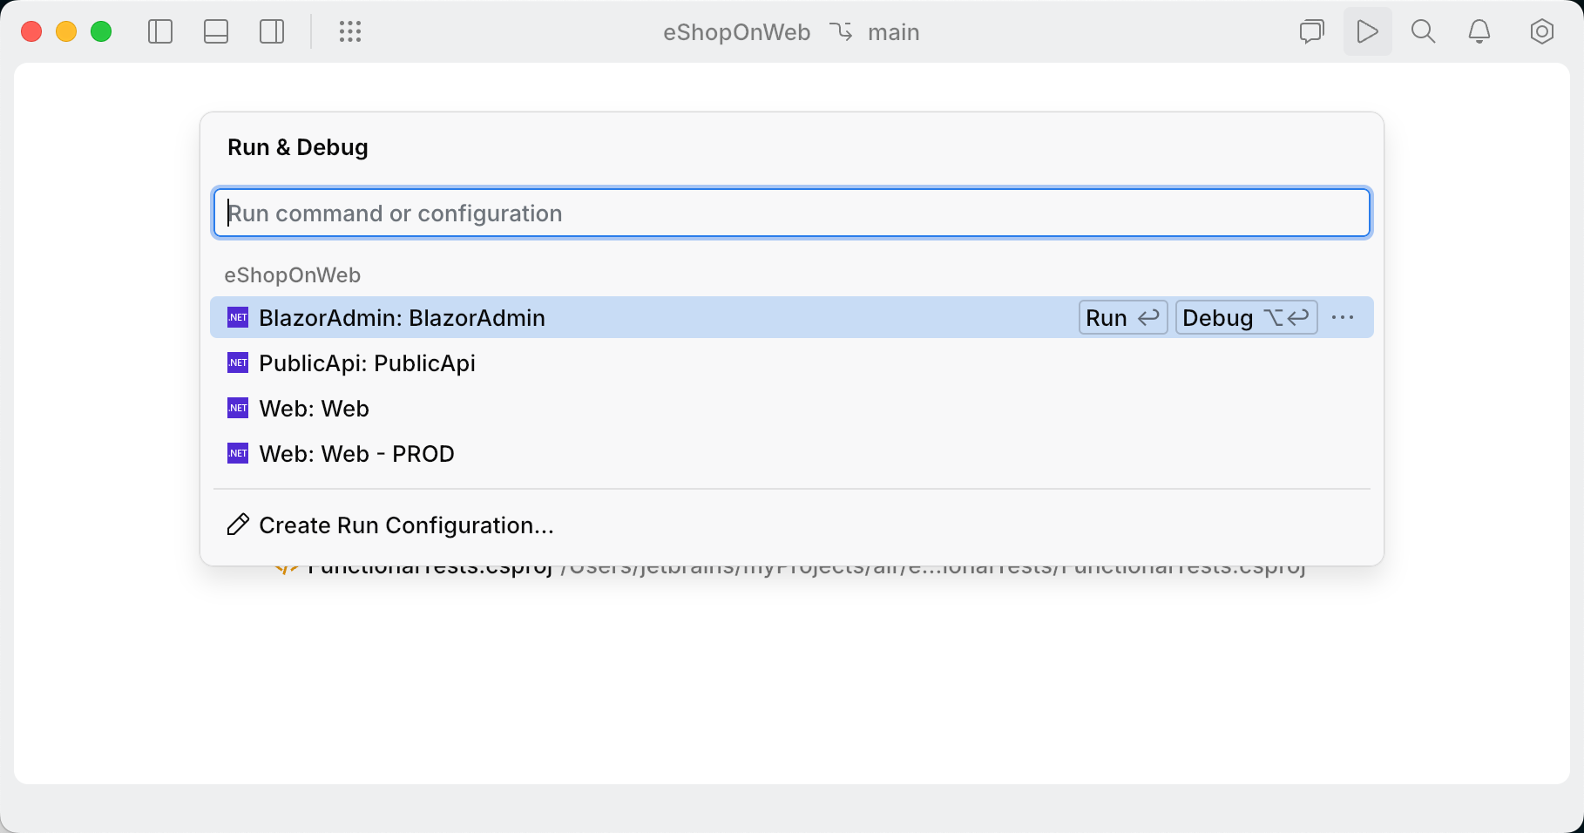Click the eShopOnWeb project title

click(x=736, y=31)
